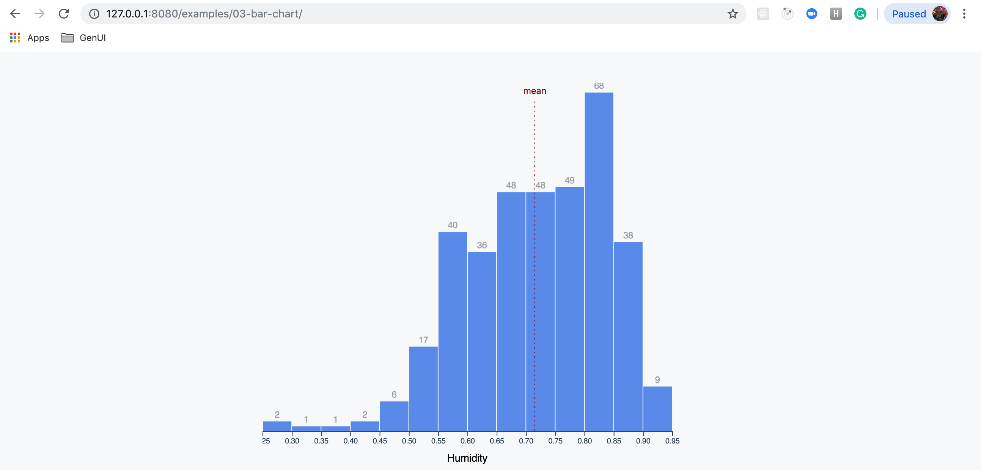
Task: Click the browser back arrow
Action: [x=15, y=14]
